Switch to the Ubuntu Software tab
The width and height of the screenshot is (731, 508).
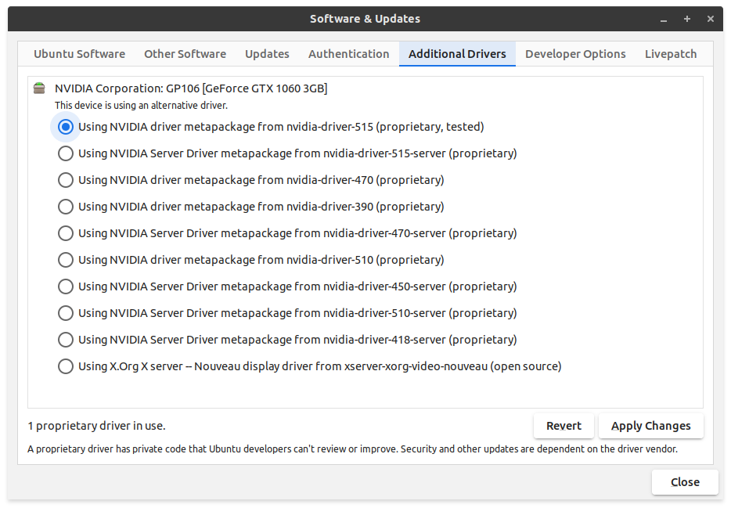click(79, 54)
